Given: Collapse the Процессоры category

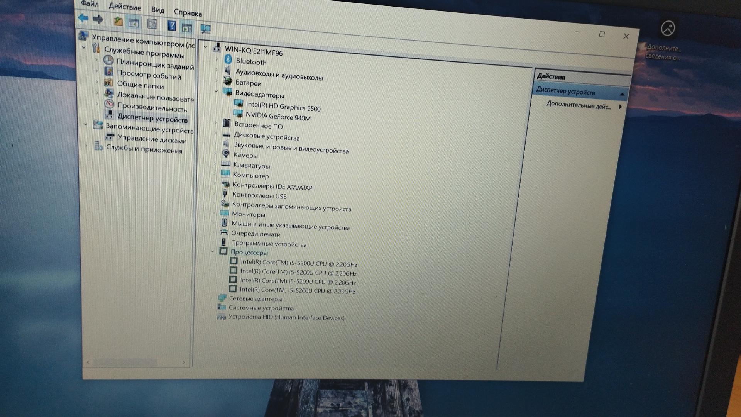Looking at the screenshot, I should [212, 251].
